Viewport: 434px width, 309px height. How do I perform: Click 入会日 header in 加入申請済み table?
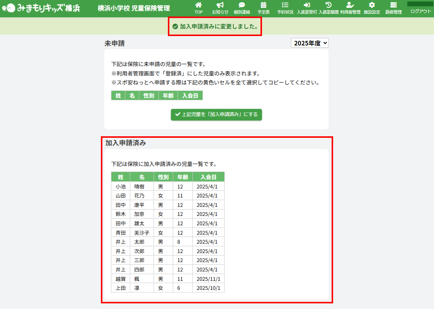(208, 177)
